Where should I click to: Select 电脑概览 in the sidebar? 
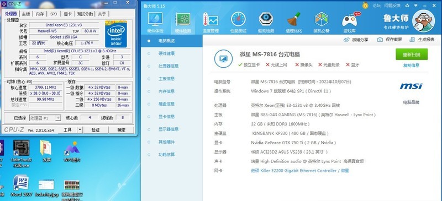point(172,41)
